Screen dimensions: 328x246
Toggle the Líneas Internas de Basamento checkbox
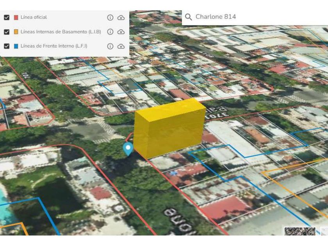[6, 32]
